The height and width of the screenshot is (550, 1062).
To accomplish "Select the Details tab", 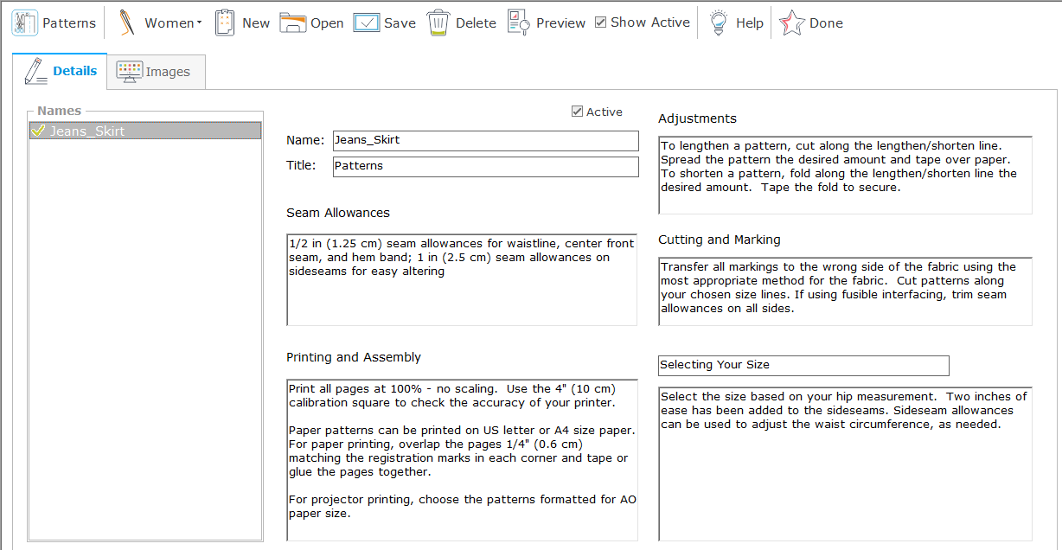I will pos(60,71).
